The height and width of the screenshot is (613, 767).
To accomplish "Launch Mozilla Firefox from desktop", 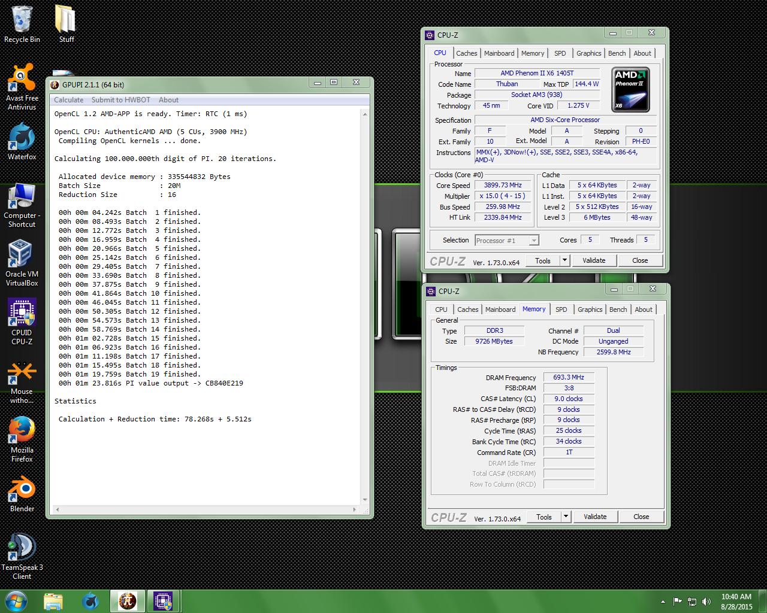I will point(22,439).
